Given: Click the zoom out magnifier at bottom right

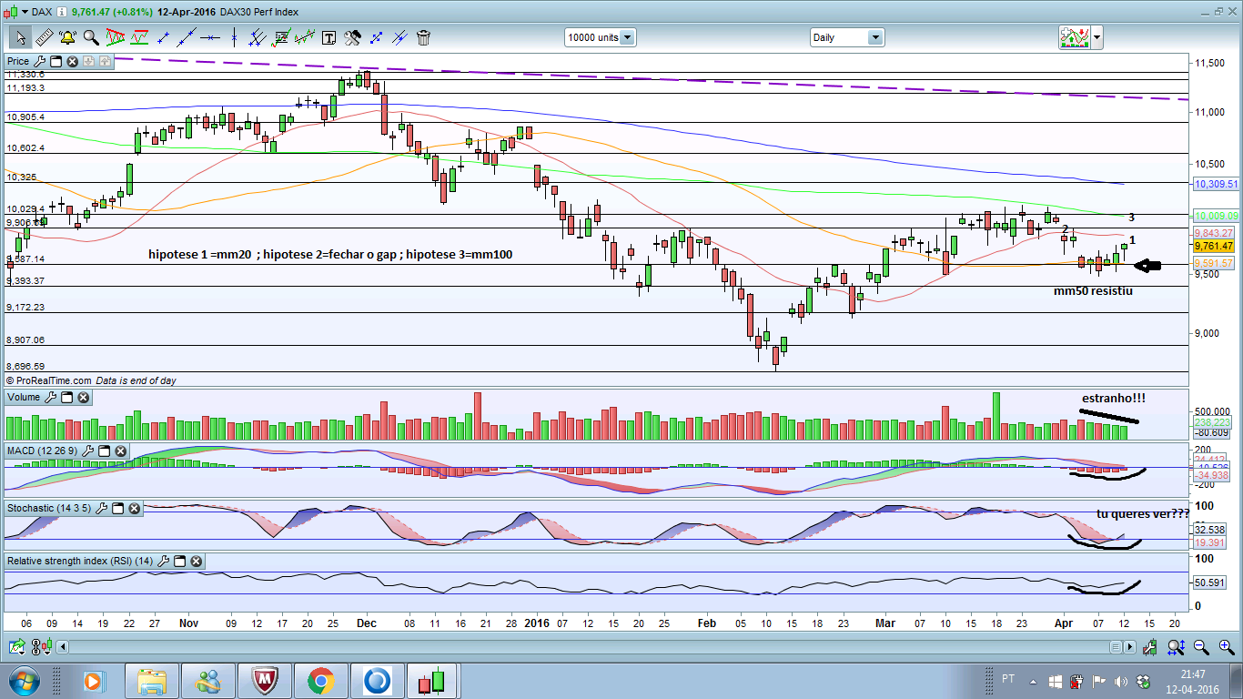Looking at the screenshot, I should coord(1200,647).
